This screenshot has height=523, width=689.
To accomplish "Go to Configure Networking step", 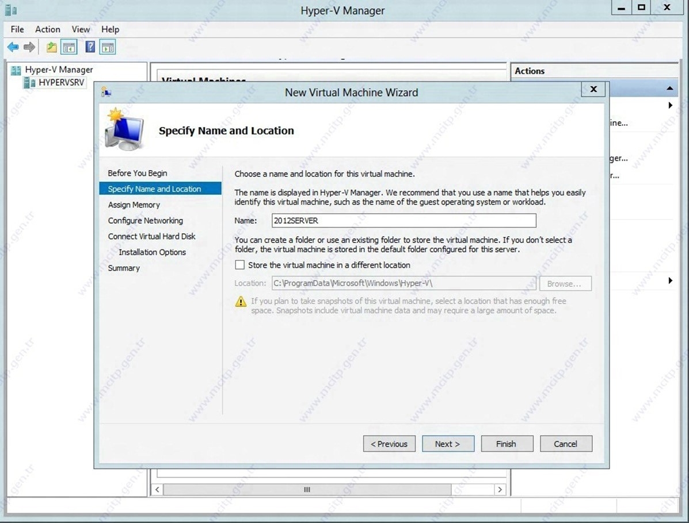I will coord(146,221).
